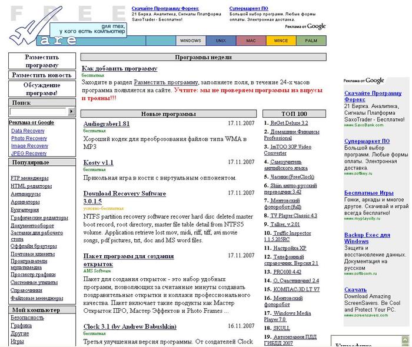Open "КОМПАС-3D LT V7" top link
412x347 pixels.
point(297,289)
